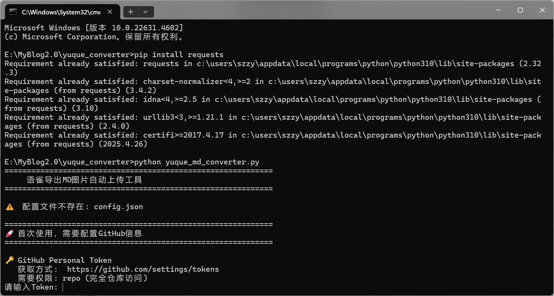This screenshot has width=554, height=296.
Task: Select the C:\Windows\System32\cmd tab title
Action: 61,12
